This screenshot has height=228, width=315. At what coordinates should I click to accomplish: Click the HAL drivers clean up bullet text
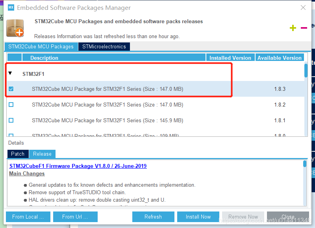[x=97, y=200]
